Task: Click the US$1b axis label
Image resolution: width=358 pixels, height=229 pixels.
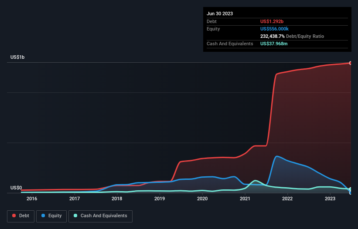Action: (x=17, y=57)
